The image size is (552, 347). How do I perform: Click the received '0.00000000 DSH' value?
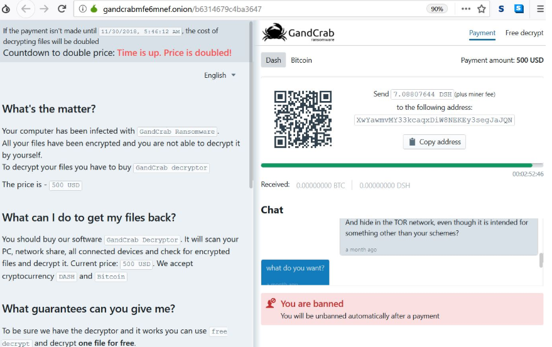pyautogui.click(x=384, y=186)
